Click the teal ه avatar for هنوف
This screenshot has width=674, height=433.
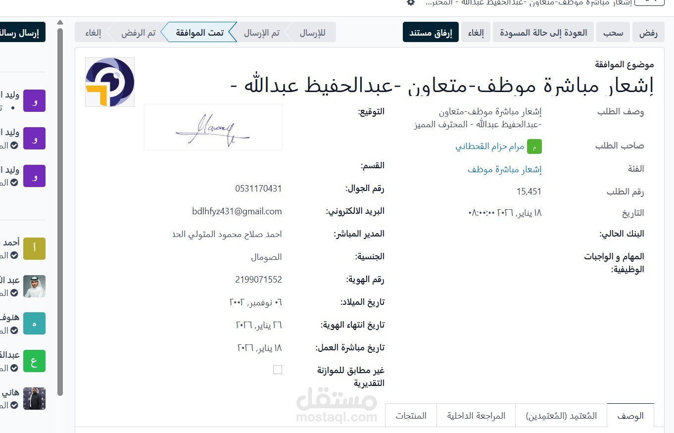coord(34,324)
